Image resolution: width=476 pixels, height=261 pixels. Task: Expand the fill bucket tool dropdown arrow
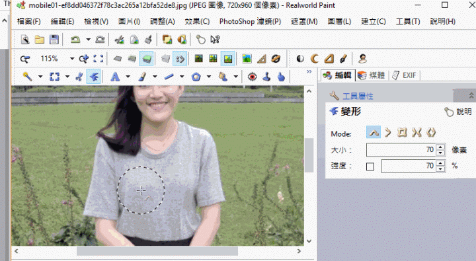coord(236,77)
